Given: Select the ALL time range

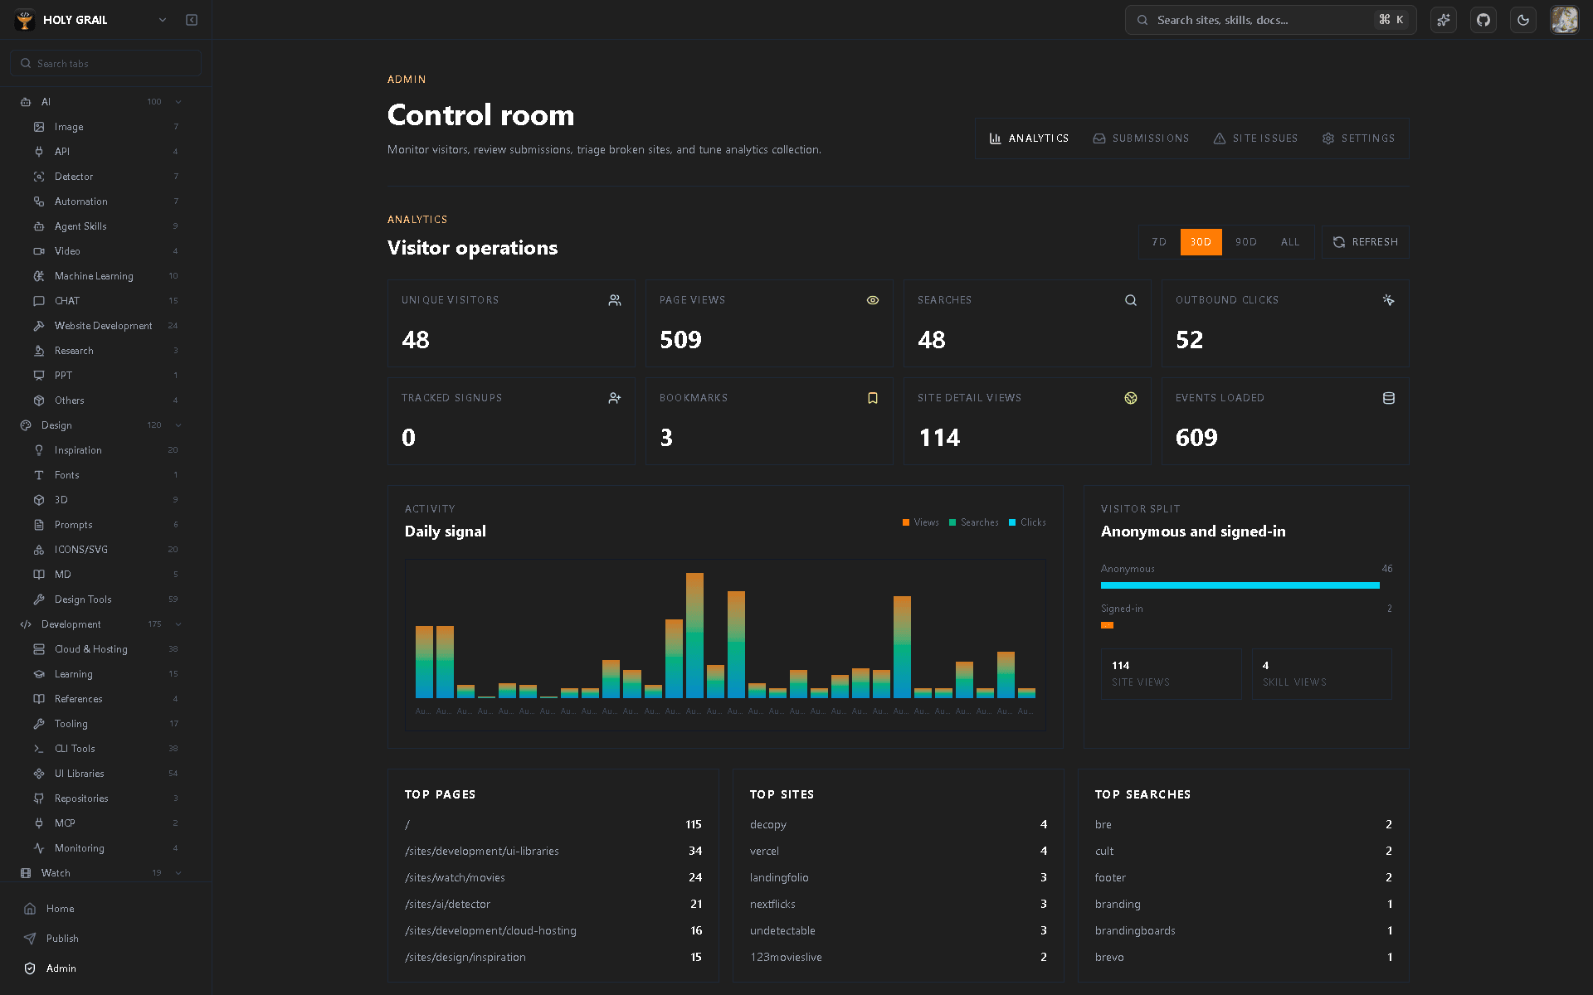Looking at the screenshot, I should [x=1290, y=242].
